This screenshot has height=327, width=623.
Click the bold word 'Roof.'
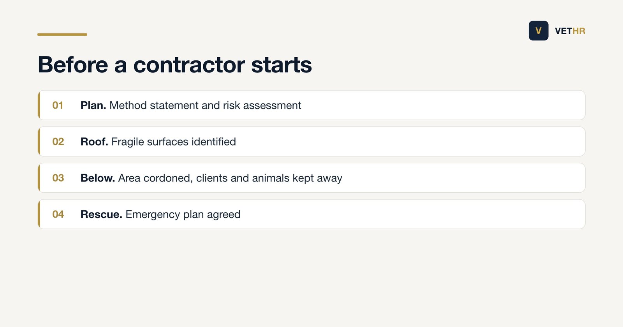tap(94, 142)
